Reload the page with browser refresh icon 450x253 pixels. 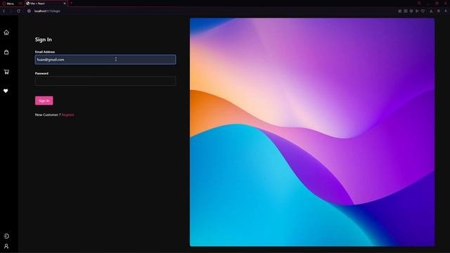tap(19, 11)
